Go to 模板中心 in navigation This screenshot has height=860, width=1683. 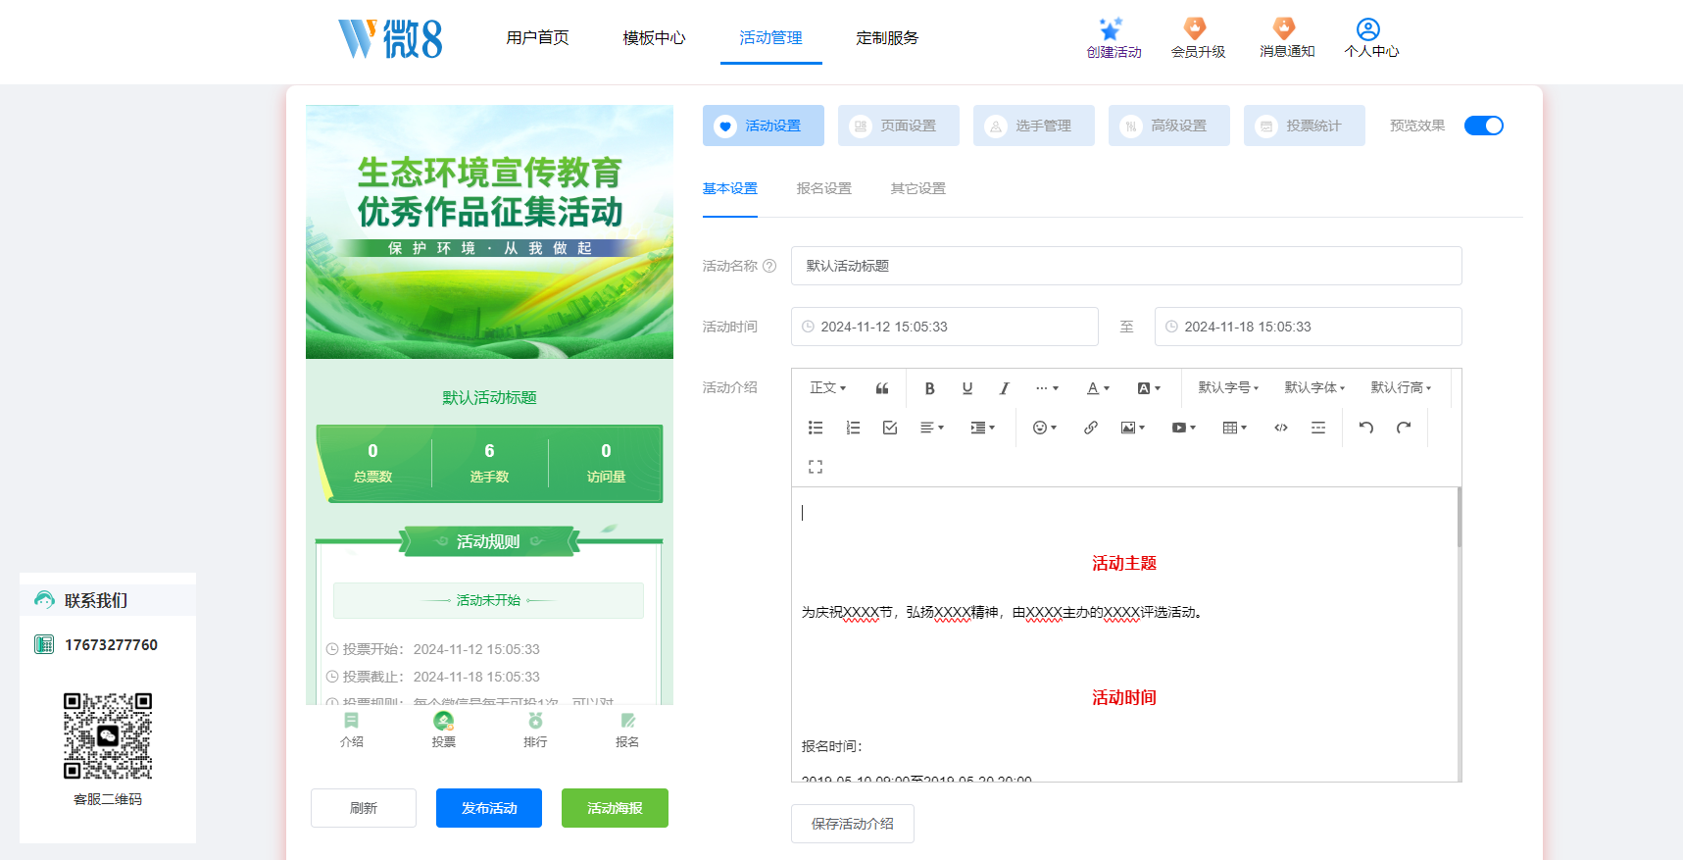pyautogui.click(x=654, y=38)
